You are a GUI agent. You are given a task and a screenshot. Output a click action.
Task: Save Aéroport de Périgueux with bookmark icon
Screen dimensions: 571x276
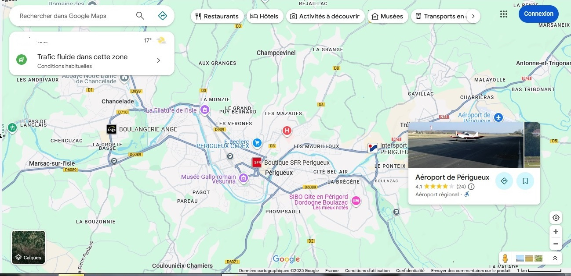[x=525, y=181]
